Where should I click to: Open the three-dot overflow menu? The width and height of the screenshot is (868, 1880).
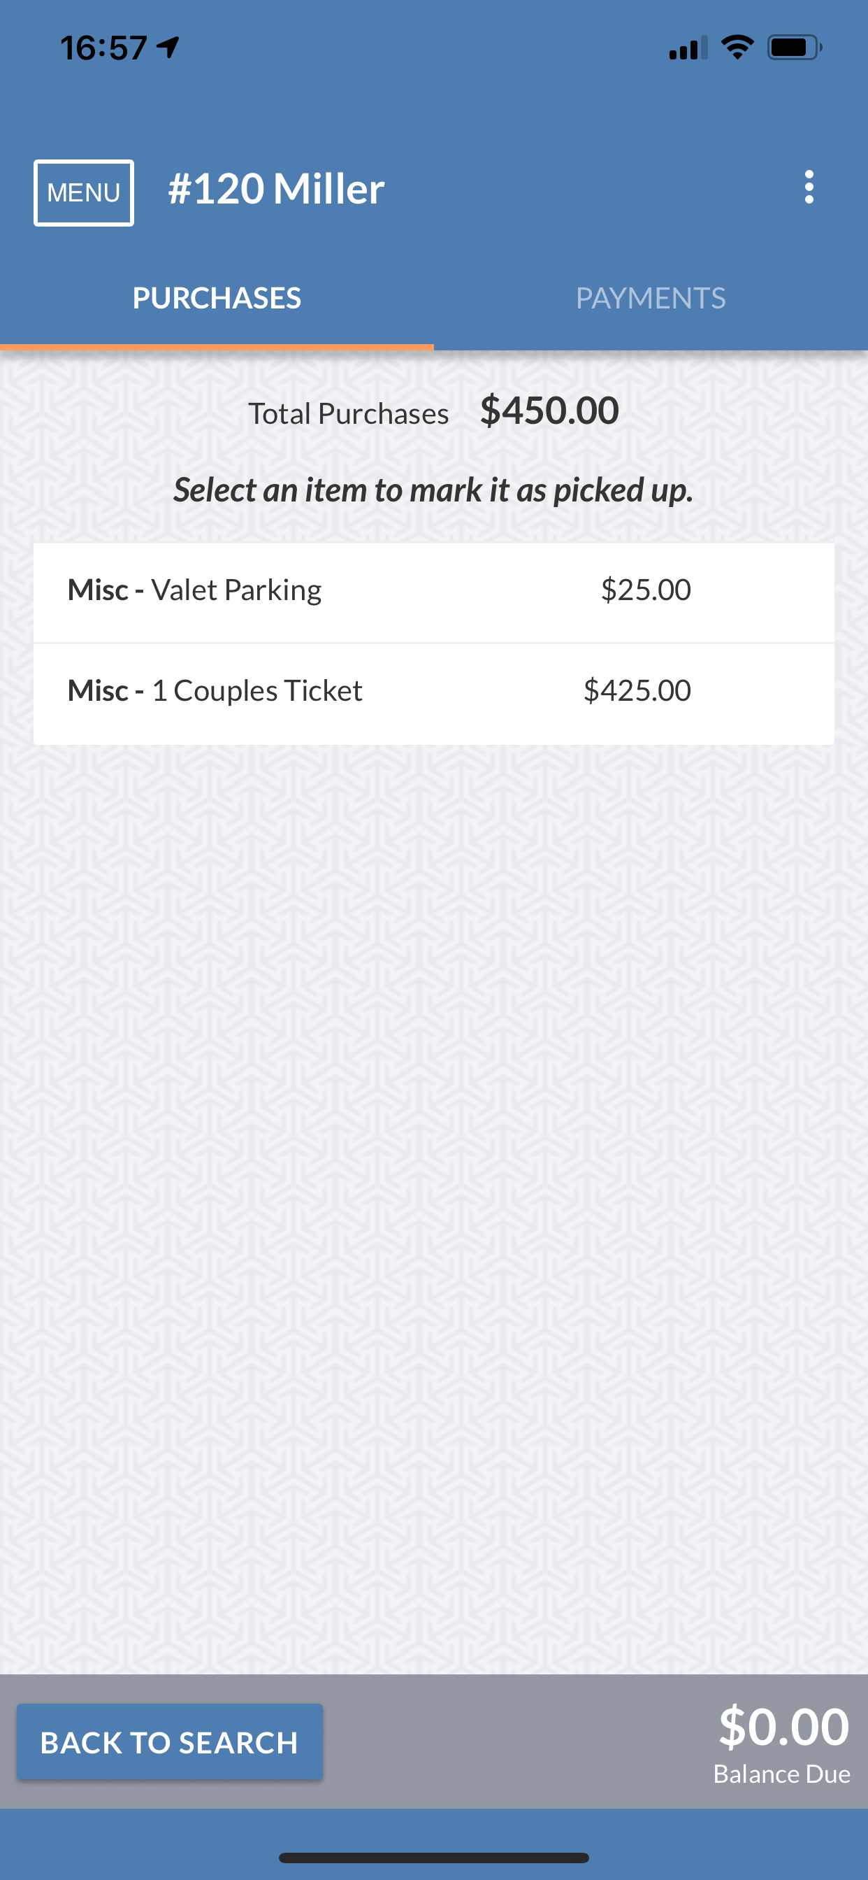pyautogui.click(x=808, y=187)
